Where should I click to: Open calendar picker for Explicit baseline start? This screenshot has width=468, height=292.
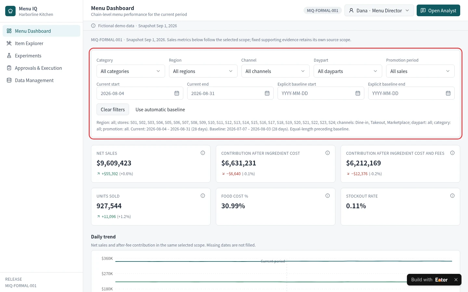(358, 93)
